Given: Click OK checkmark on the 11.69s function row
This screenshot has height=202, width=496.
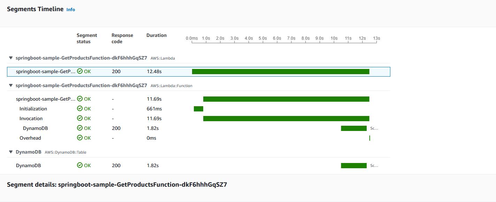Looking at the screenshot, I should [80, 99].
